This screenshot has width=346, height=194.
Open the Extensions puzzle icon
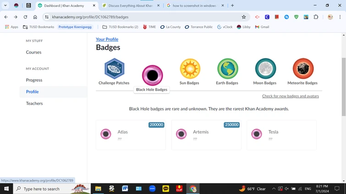[x=316, y=17]
